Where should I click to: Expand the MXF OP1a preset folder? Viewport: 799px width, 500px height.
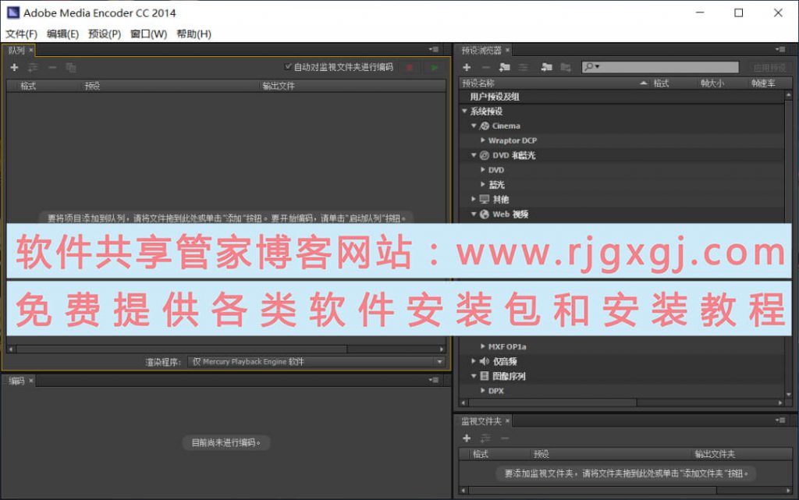tap(482, 346)
